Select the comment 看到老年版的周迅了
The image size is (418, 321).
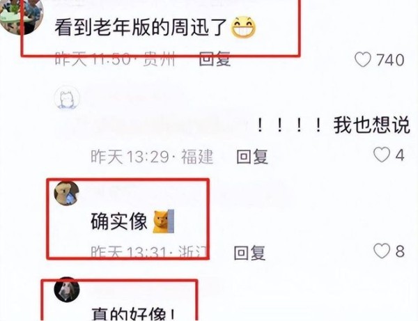141,27
